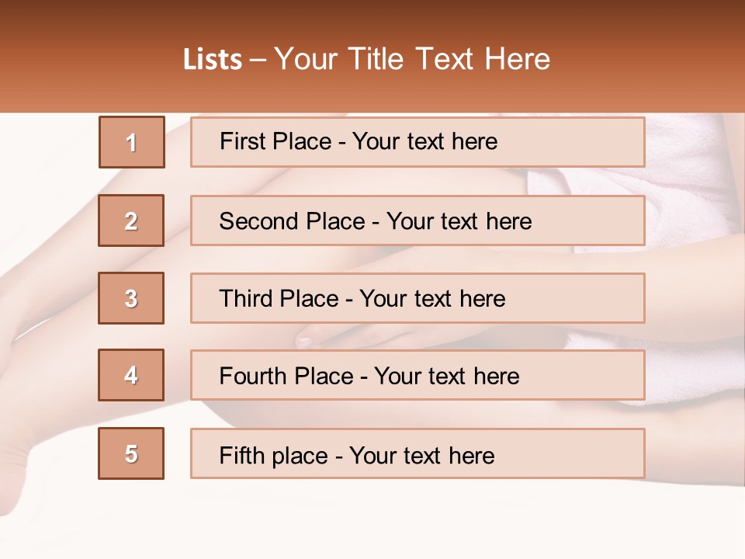Click the words 'Third Place'

click(279, 298)
